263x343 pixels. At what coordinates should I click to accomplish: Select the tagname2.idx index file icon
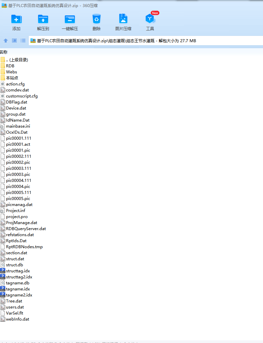click(x=3, y=295)
